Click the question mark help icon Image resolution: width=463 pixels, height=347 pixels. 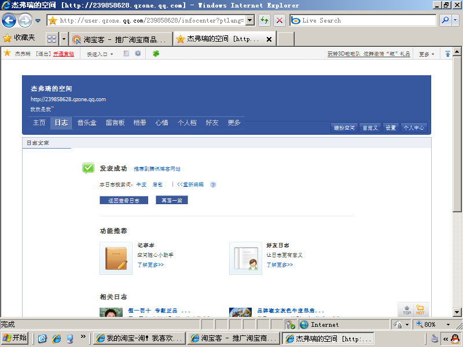213,184
